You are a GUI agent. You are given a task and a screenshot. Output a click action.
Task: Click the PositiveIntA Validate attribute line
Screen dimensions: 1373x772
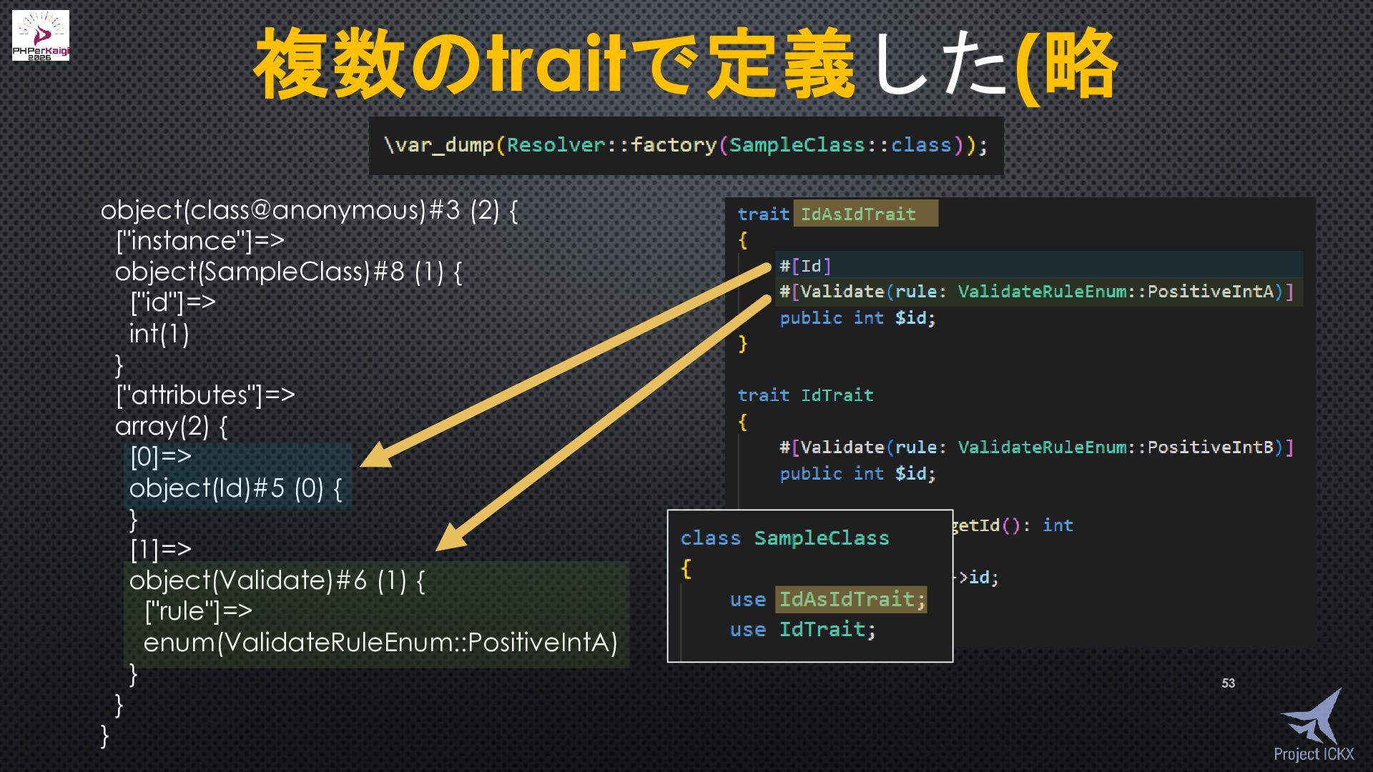[x=1035, y=292]
